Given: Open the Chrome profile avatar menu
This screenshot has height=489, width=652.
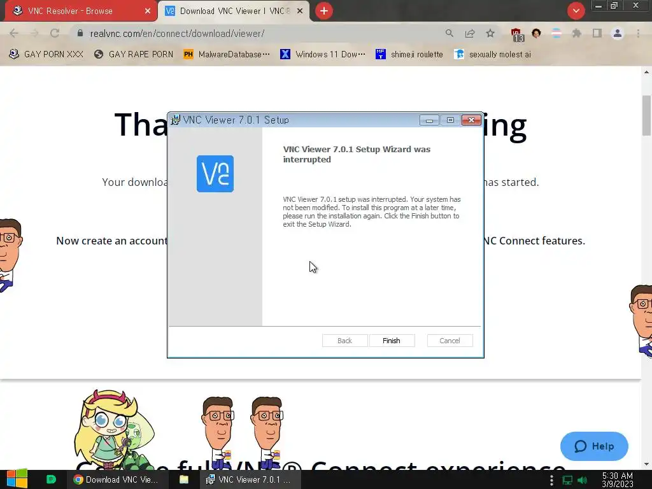Looking at the screenshot, I should tap(618, 33).
